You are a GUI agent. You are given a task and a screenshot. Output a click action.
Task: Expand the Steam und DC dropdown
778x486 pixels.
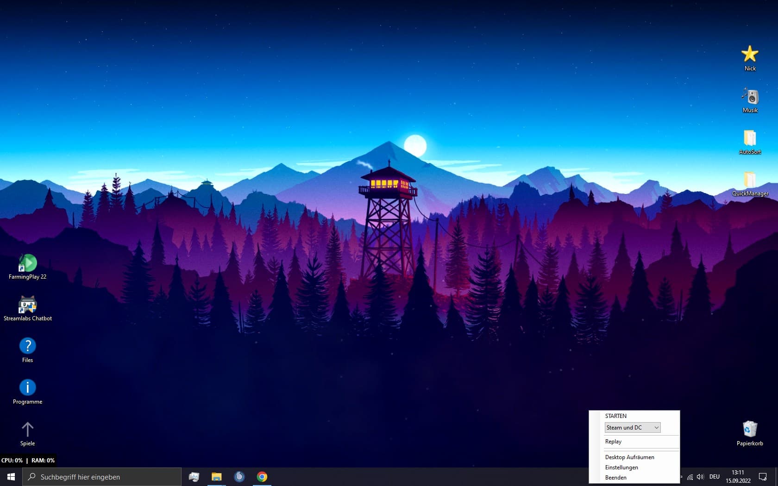pyautogui.click(x=633, y=428)
